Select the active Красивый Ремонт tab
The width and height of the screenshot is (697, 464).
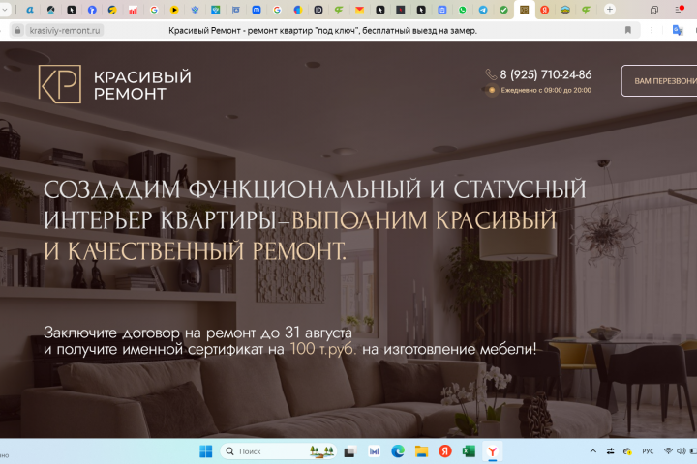(524, 10)
